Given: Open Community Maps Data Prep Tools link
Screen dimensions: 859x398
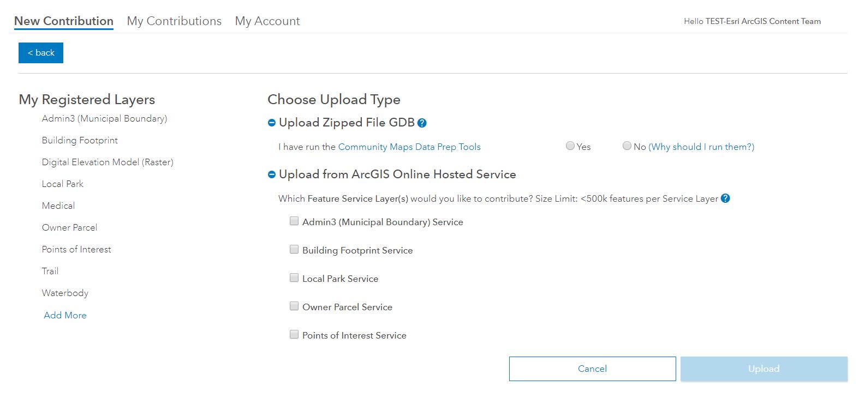Looking at the screenshot, I should click(x=409, y=147).
